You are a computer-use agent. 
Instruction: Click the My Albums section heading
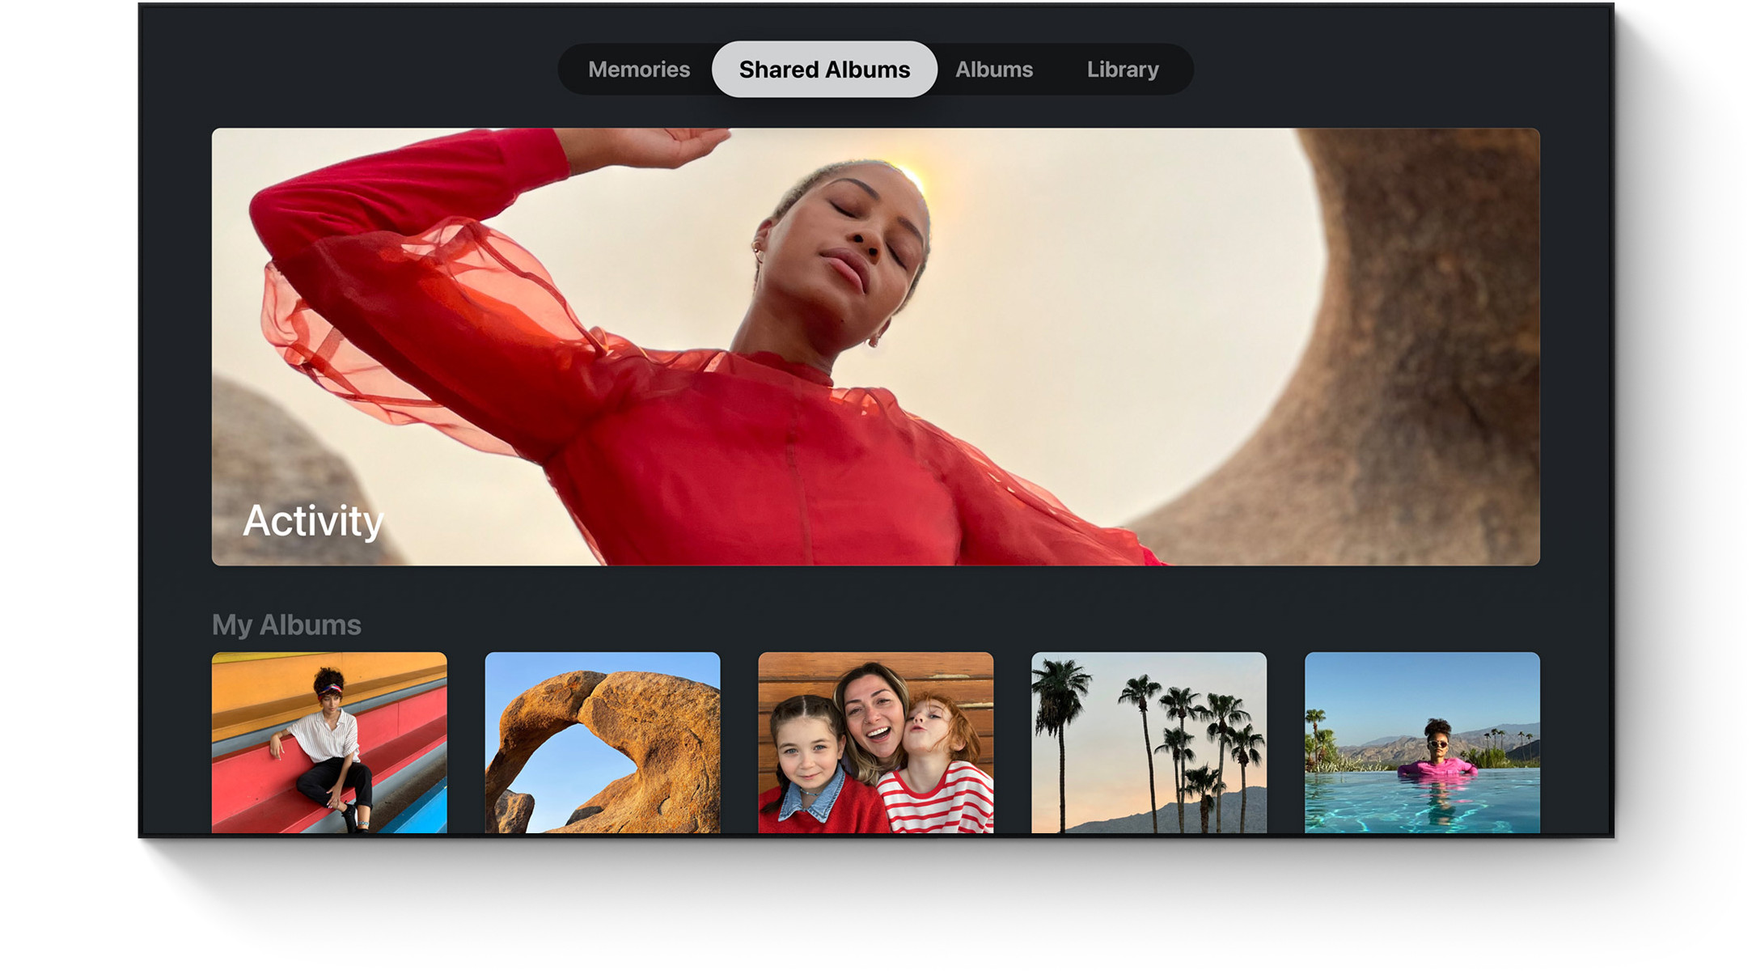pyautogui.click(x=286, y=625)
